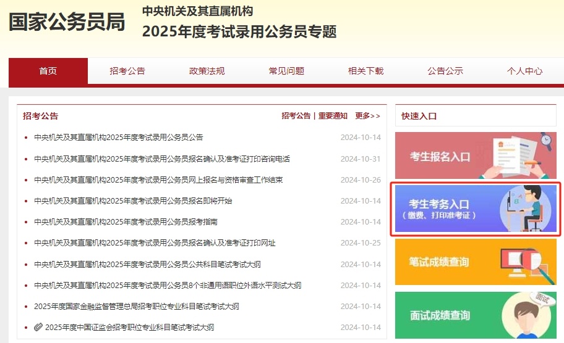Switch to the 重要通知 sub-tab
This screenshot has width=564, height=343.
[x=333, y=115]
